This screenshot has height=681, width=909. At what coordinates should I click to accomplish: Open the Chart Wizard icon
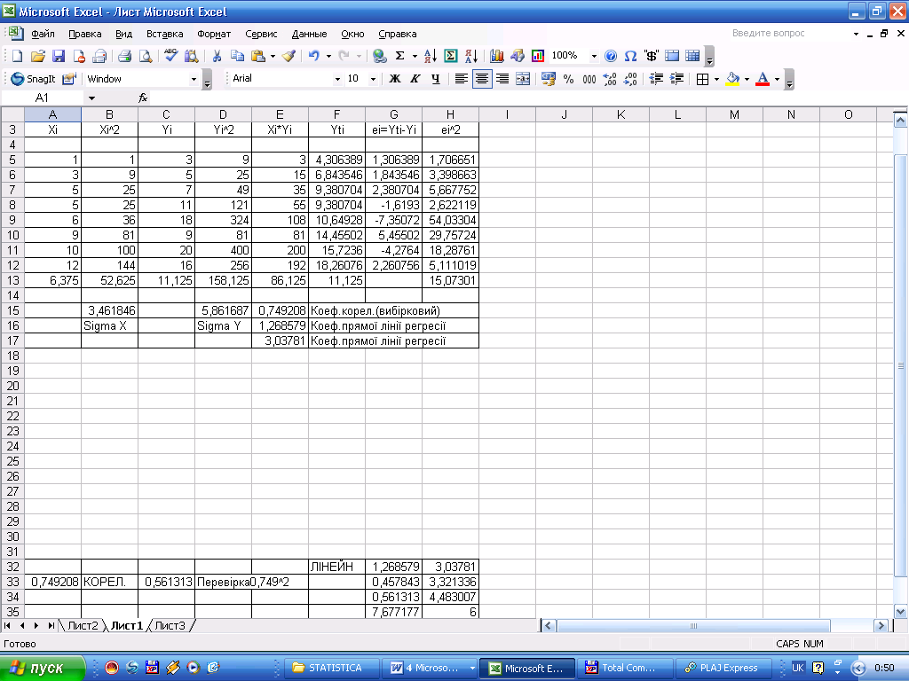click(497, 56)
